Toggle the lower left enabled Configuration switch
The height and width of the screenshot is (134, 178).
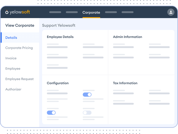[x=51, y=113]
